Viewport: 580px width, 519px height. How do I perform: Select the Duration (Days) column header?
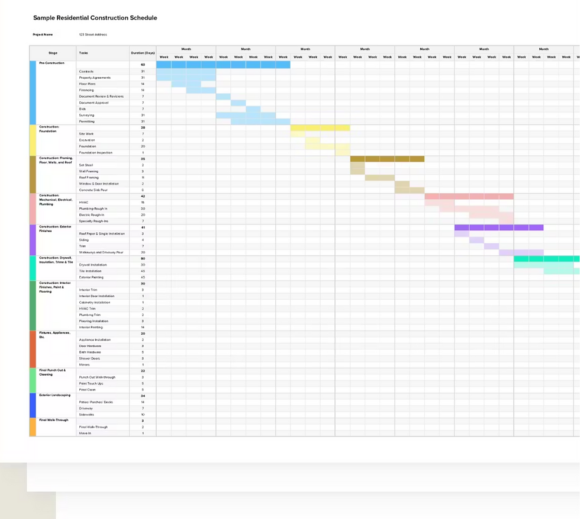[x=143, y=53]
